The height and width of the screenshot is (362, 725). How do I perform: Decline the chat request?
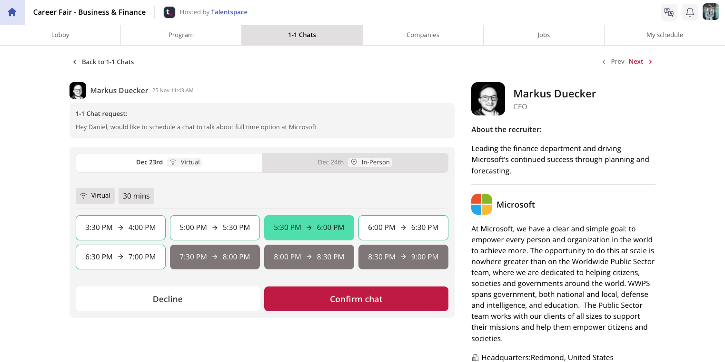(168, 299)
